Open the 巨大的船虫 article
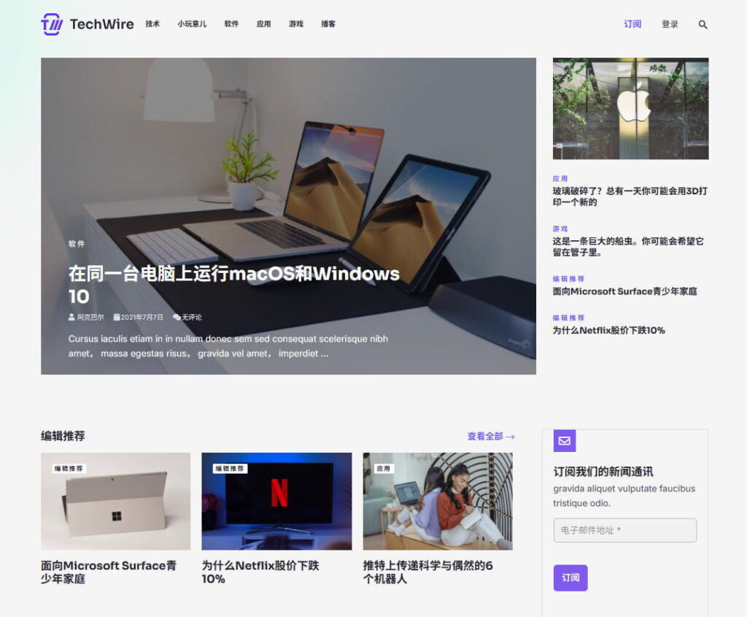This screenshot has width=747, height=617. pyautogui.click(x=628, y=247)
